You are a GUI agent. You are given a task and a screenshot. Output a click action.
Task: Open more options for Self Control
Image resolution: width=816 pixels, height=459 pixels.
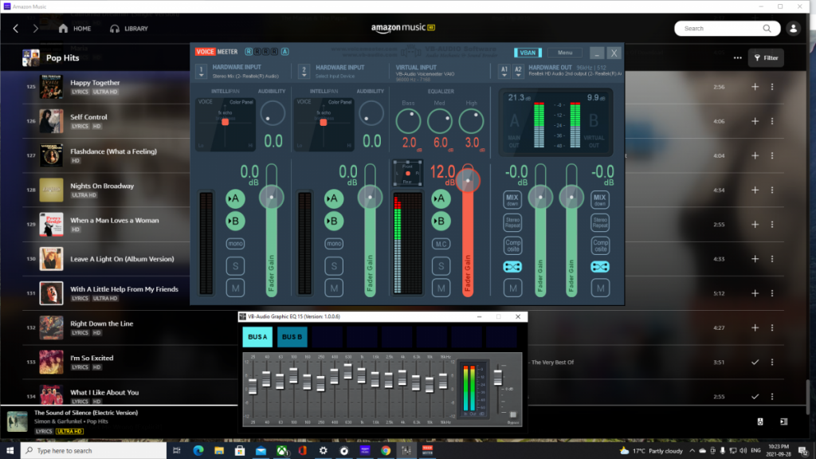771,121
